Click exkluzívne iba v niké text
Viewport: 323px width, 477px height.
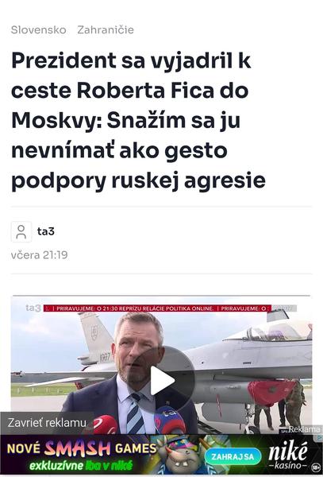coord(82,465)
